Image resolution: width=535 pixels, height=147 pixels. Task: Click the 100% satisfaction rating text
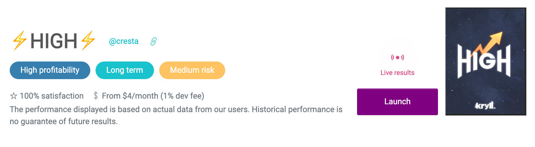[52, 96]
